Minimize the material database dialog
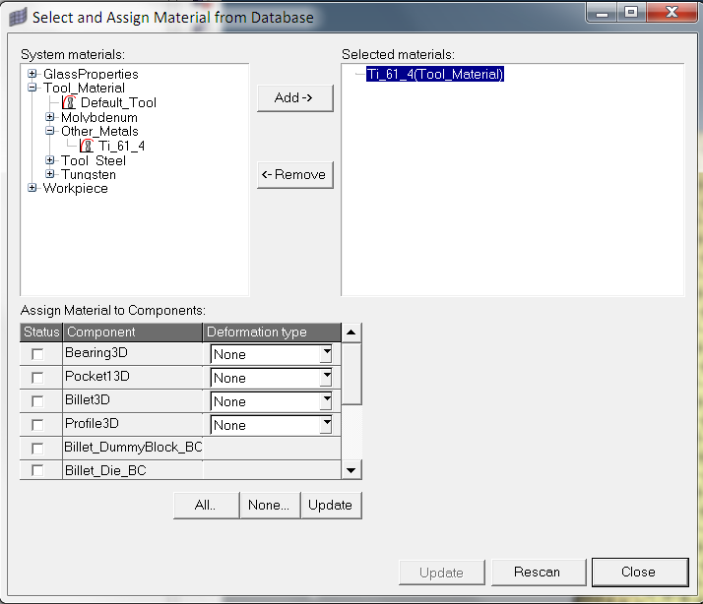The height and width of the screenshot is (604, 703). (x=603, y=13)
